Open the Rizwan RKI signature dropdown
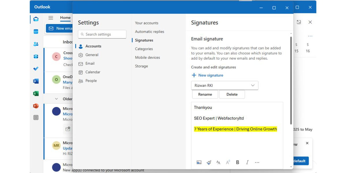Screen dimensions: 346x173 [225, 85]
